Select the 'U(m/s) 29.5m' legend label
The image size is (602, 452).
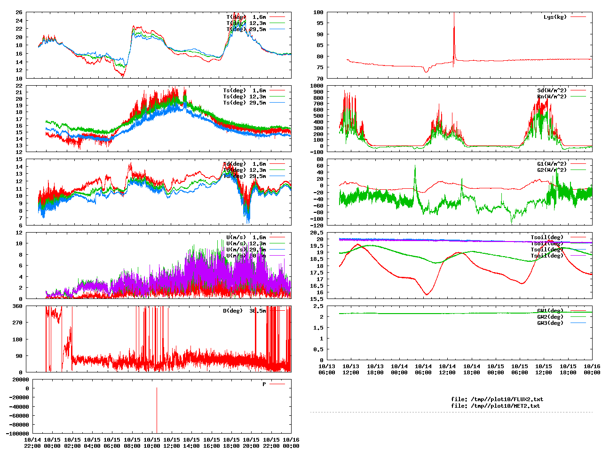[246, 250]
